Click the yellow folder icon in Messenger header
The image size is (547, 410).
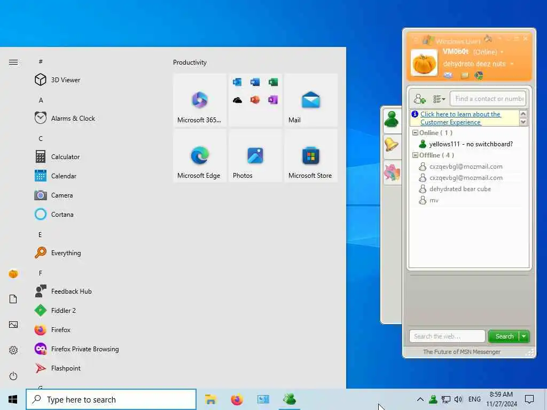tap(464, 75)
